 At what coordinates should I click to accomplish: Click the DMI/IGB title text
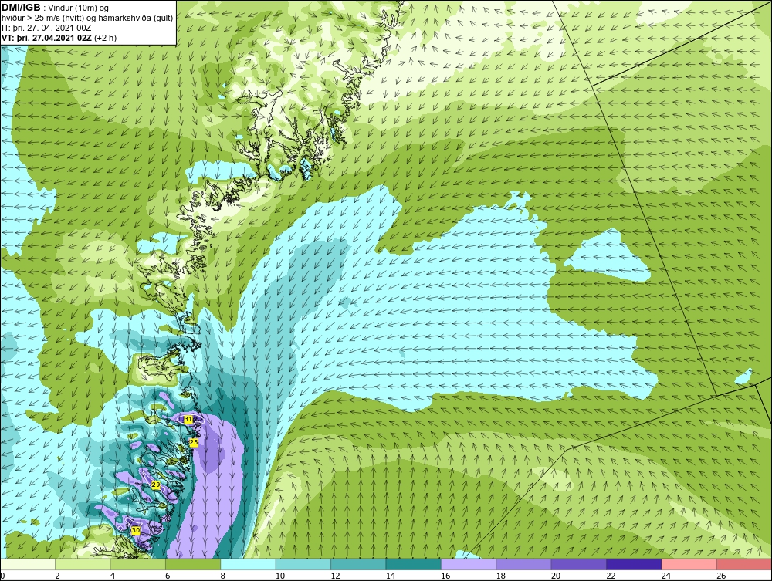21,8
